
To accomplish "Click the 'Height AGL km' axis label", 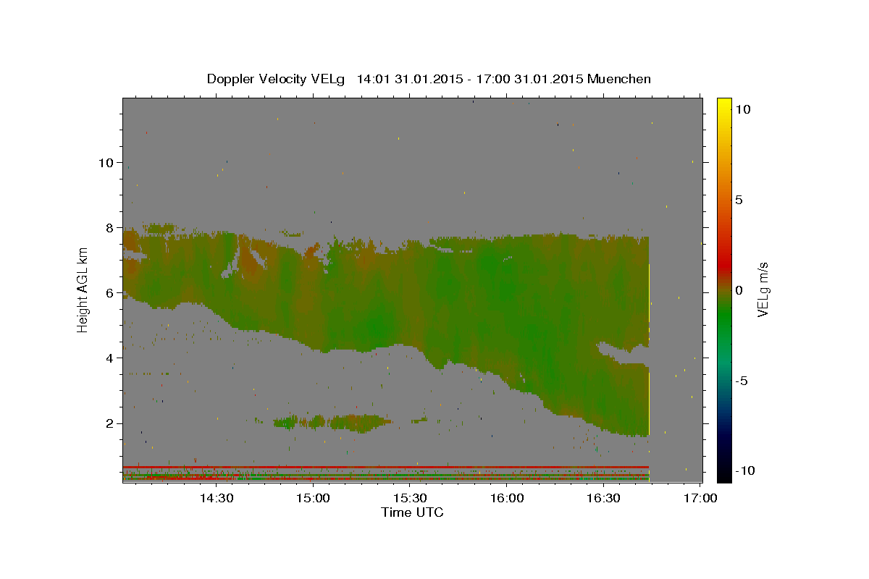I will click(83, 290).
